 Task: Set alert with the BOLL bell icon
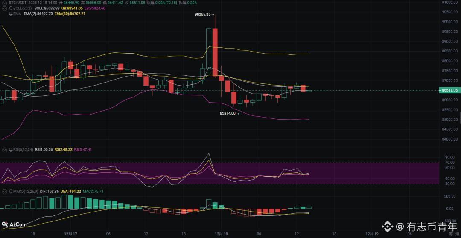(11, 8)
